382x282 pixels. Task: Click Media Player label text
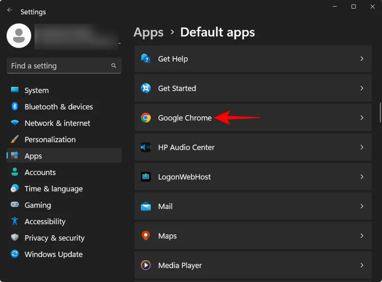coord(180,265)
